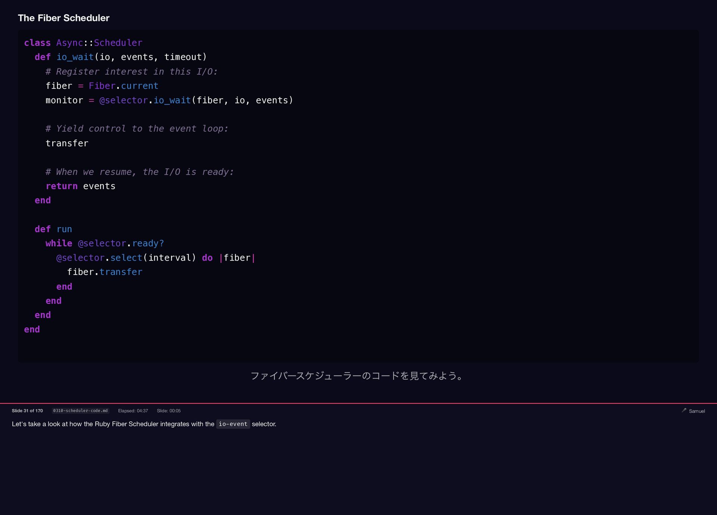Click the Slide 00:05 timer
The height and width of the screenshot is (515, 717).
coord(168,411)
